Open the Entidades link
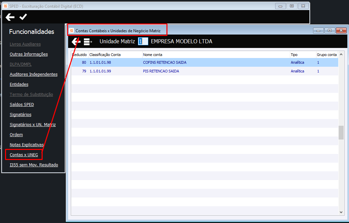Image resolution: width=349 pixels, height=223 pixels. tap(19, 84)
